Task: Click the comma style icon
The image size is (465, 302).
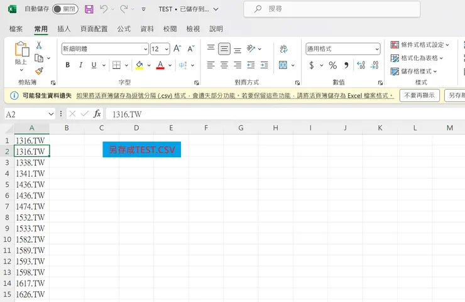Action: pyautogui.click(x=346, y=65)
